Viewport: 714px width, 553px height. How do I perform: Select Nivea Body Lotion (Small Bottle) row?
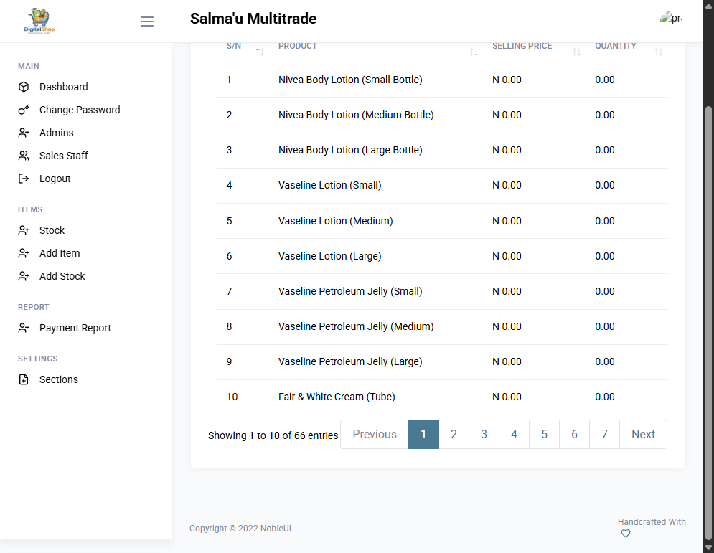pos(442,80)
